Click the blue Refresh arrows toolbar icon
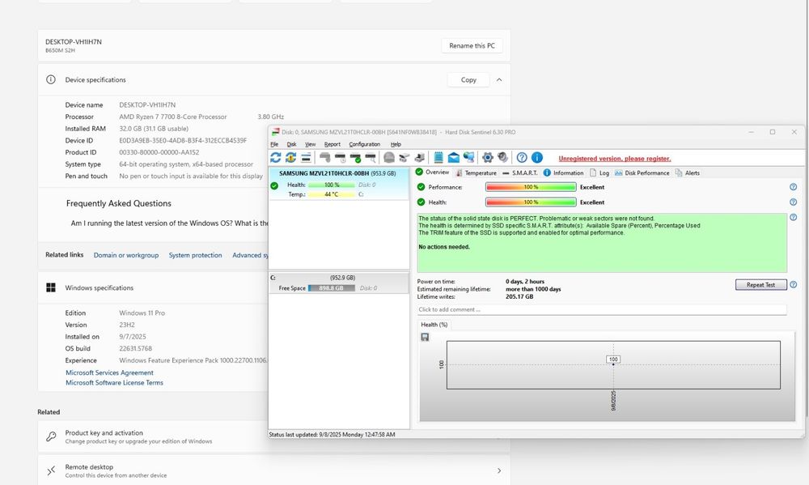The width and height of the screenshot is (809, 485). 276,158
